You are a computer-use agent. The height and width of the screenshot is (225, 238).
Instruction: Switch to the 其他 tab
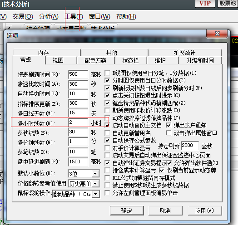pos(114,53)
